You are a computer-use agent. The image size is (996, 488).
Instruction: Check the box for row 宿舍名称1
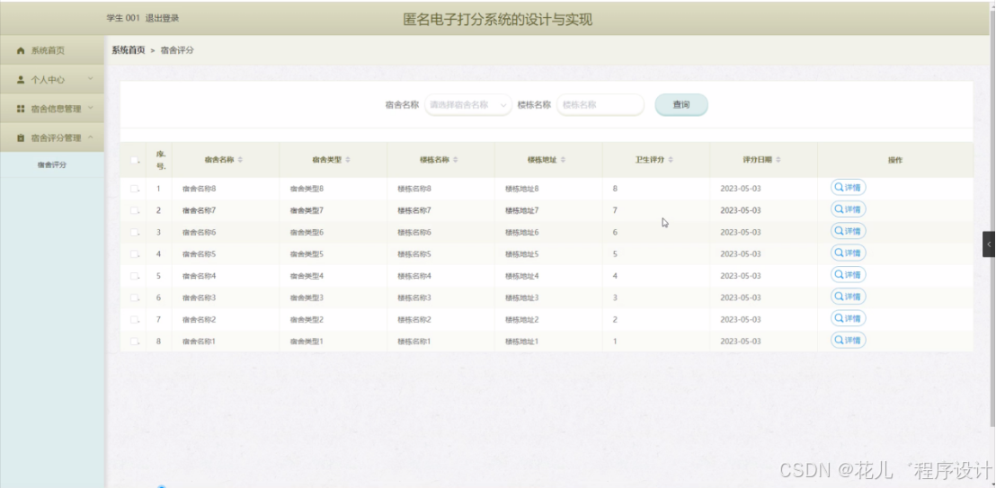[x=134, y=342]
